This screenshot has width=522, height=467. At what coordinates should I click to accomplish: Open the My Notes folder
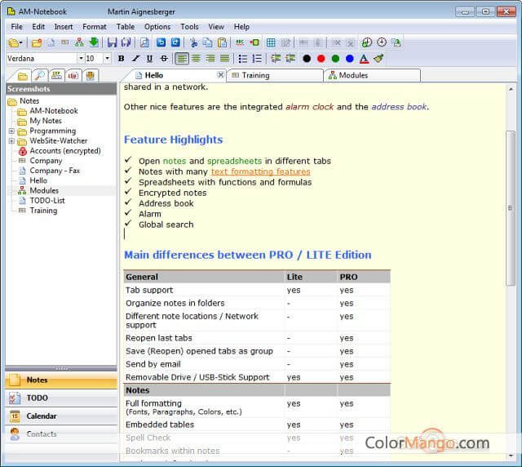click(46, 121)
